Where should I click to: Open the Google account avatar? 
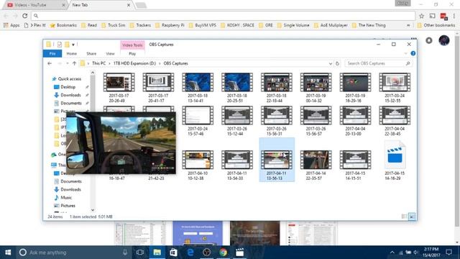[x=444, y=40]
